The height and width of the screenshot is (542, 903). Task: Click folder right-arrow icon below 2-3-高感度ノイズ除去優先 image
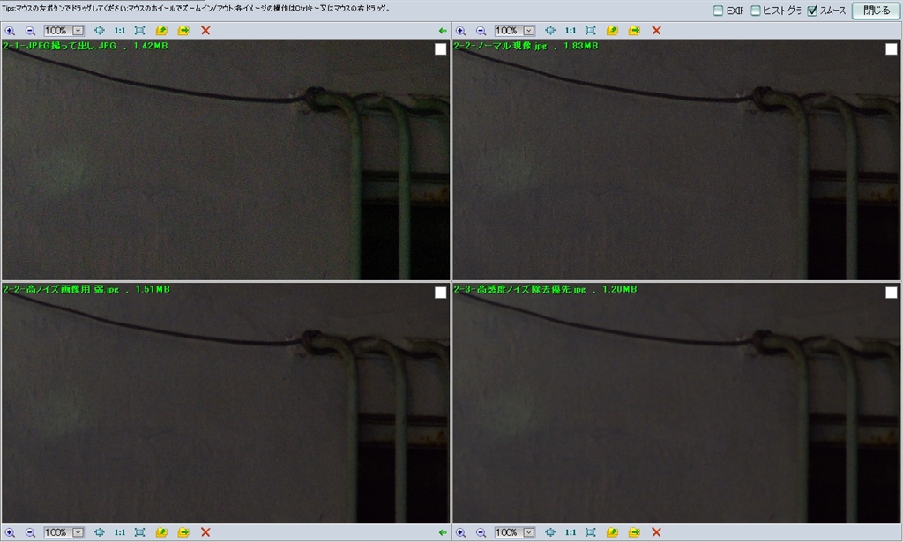coord(635,532)
